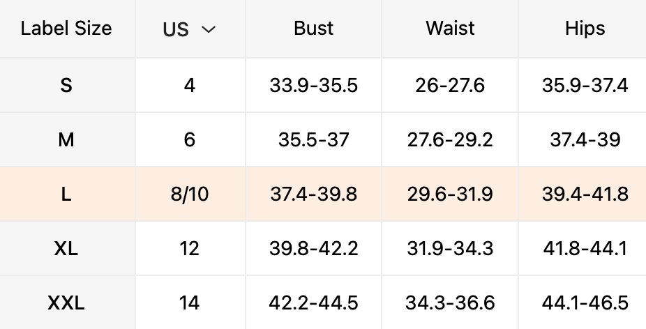The image size is (646, 329).
Task: Click bust measurement 37.4-39.8
Action: 313,194
